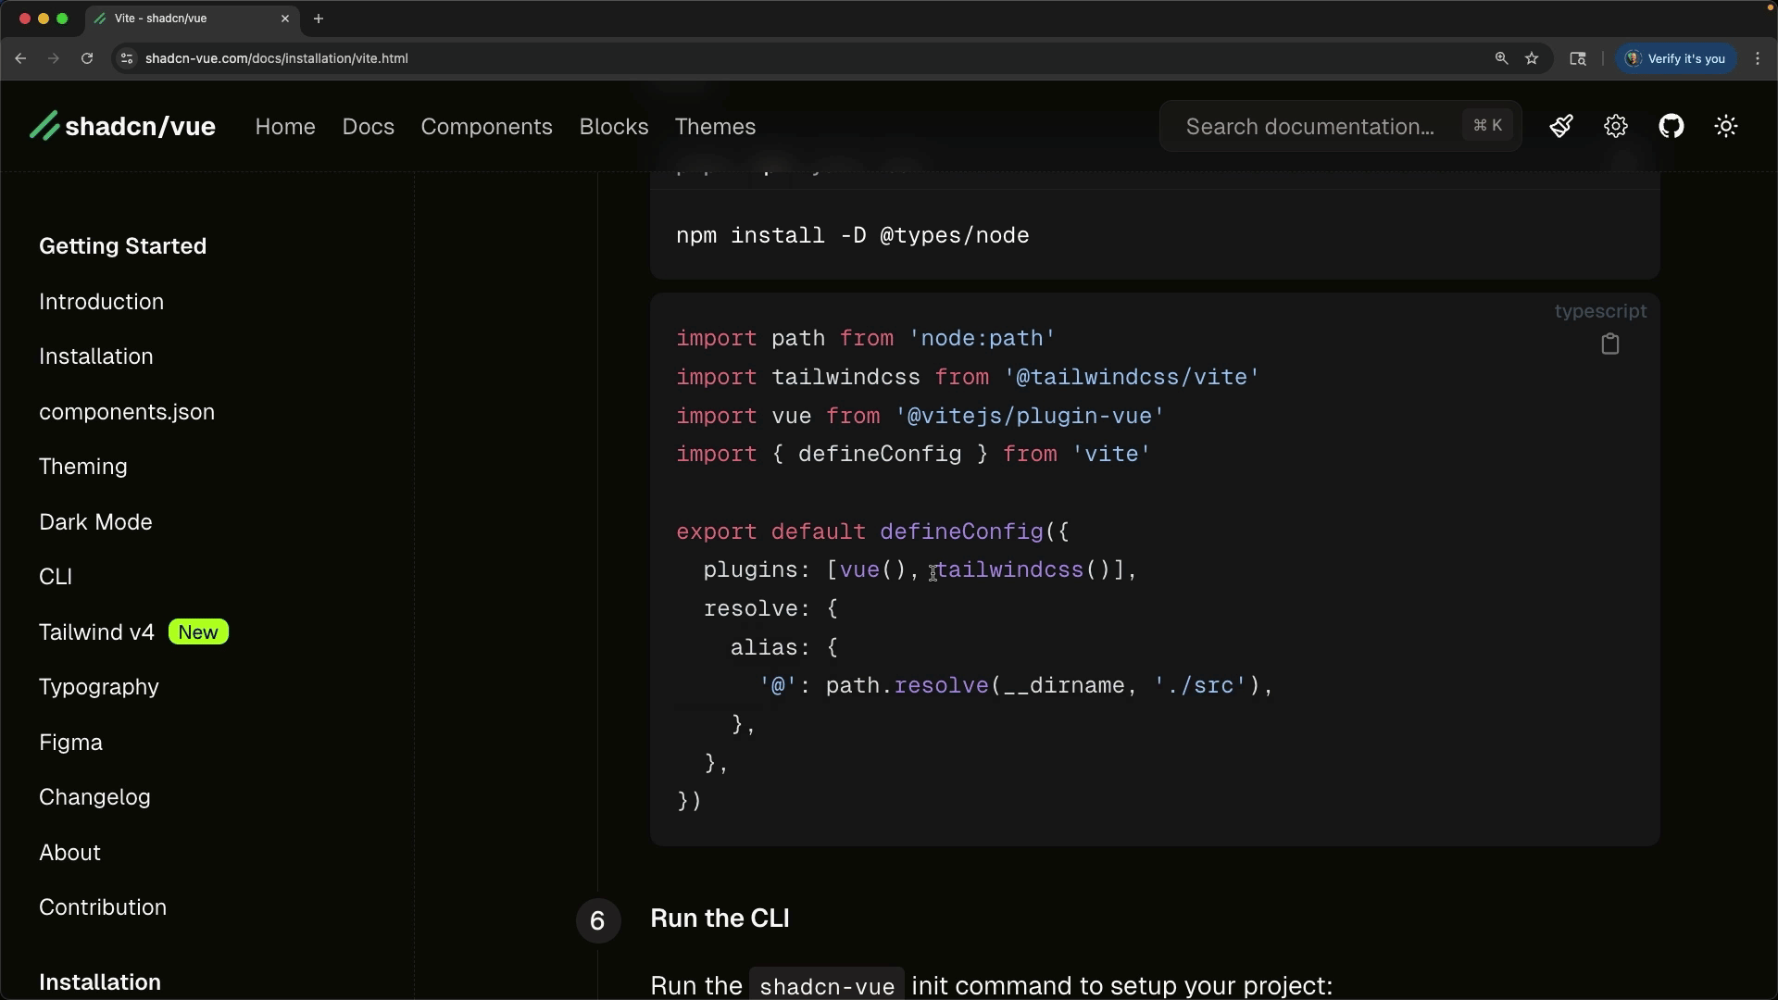This screenshot has width=1778, height=1000.
Task: Open the Home nav item
Action: (285, 127)
